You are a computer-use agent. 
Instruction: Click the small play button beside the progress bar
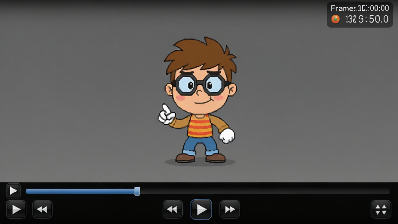[x=13, y=191]
